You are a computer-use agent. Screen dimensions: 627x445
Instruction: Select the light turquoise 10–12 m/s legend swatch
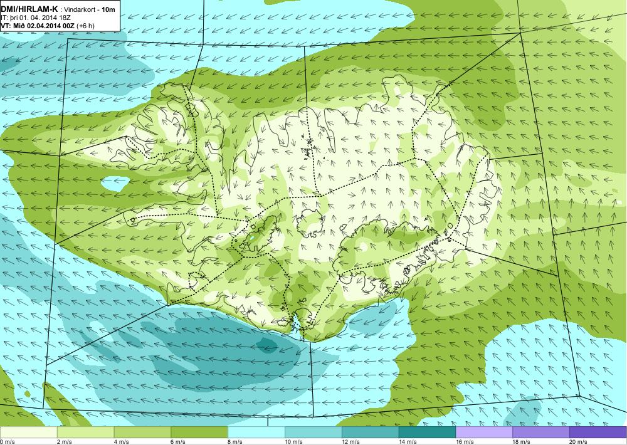pos(313,432)
